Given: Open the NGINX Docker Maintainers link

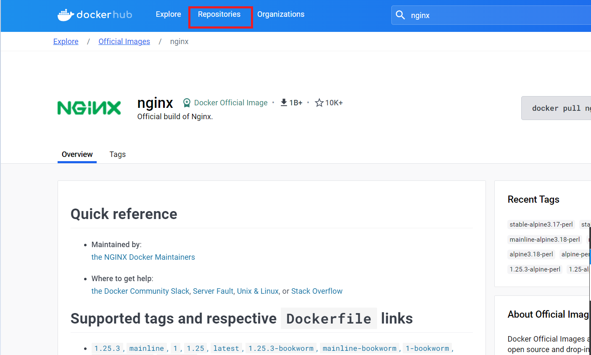Looking at the screenshot, I should [x=143, y=257].
